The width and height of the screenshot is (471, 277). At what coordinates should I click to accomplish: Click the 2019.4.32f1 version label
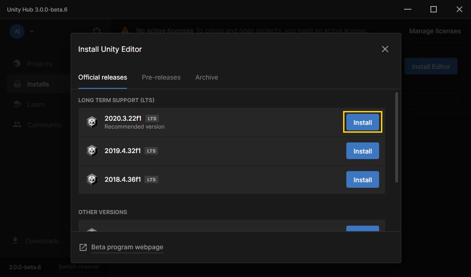(122, 151)
